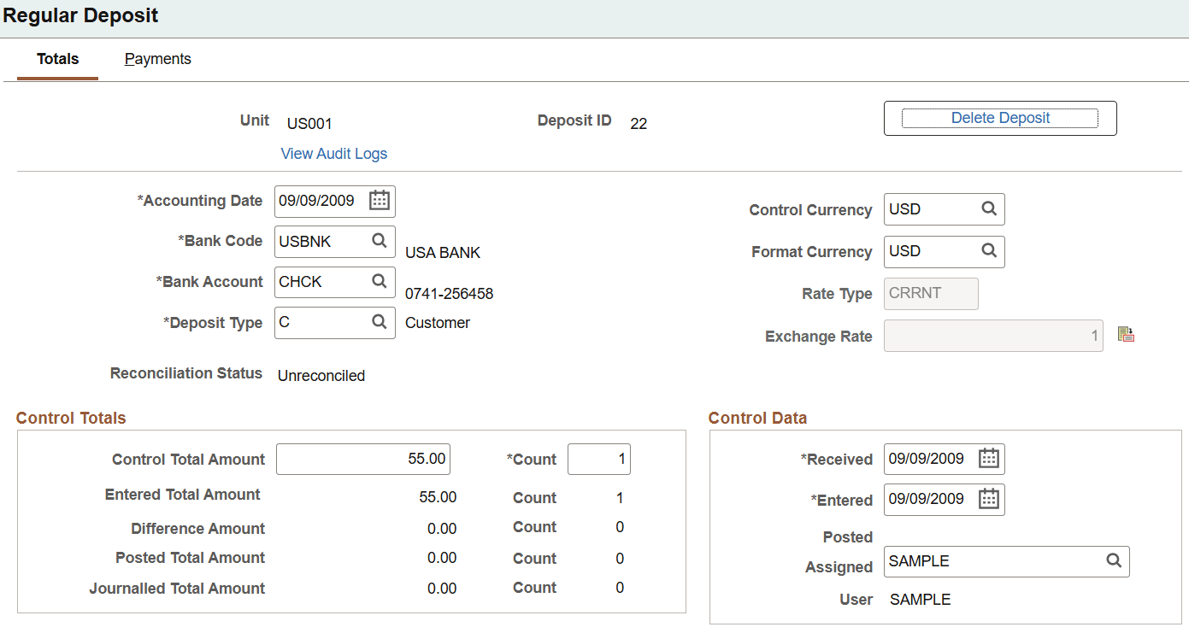
Task: Open the Format Currency lookup
Action: point(989,251)
